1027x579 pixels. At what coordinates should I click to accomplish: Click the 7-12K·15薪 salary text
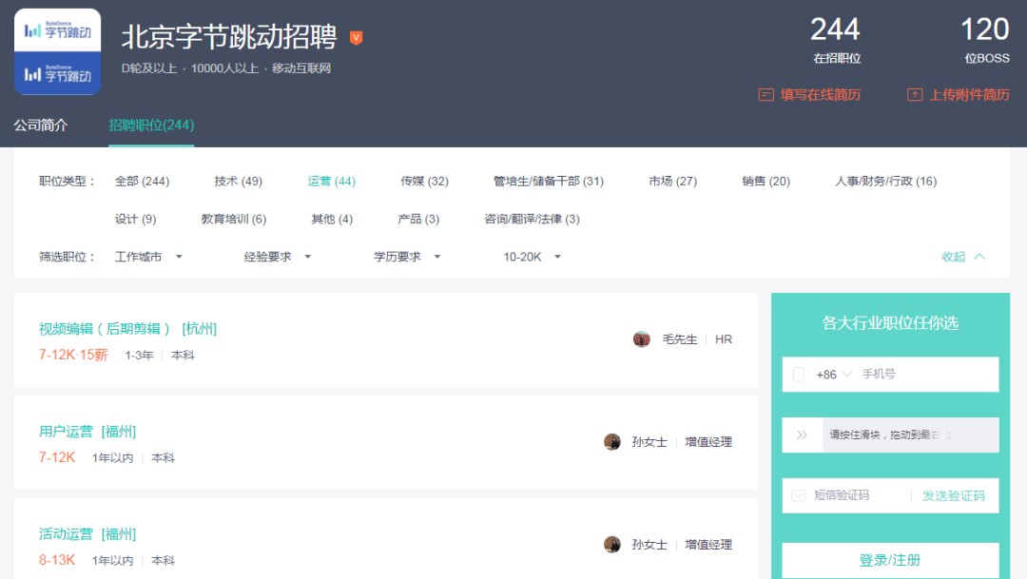[73, 355]
